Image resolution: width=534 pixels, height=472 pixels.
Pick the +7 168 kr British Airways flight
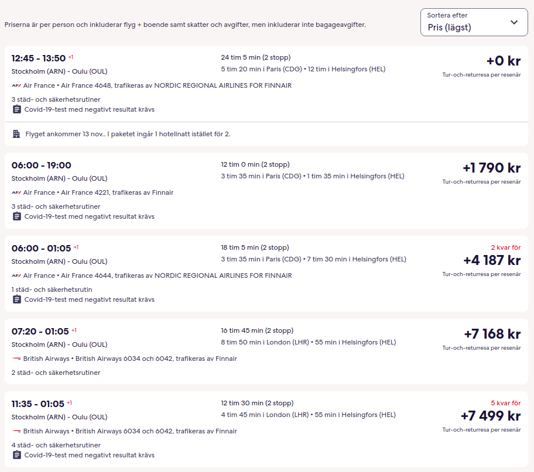pyautogui.click(x=492, y=334)
